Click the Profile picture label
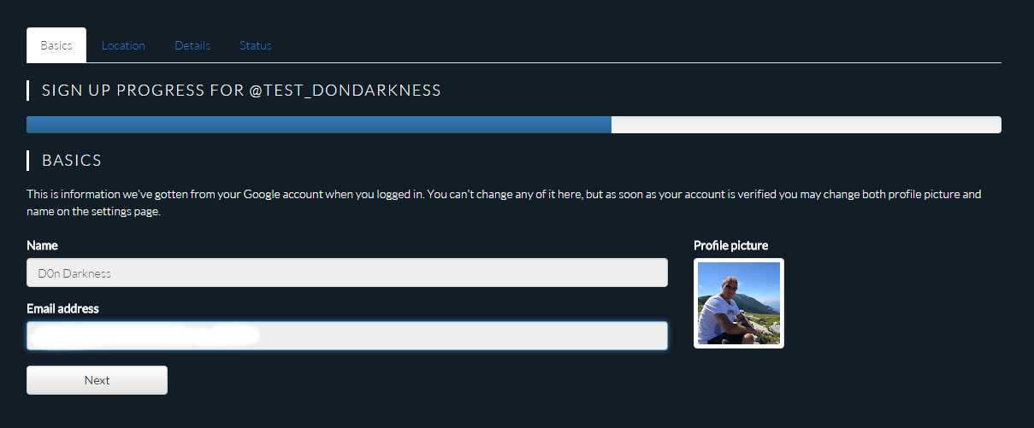1034x428 pixels. click(730, 245)
